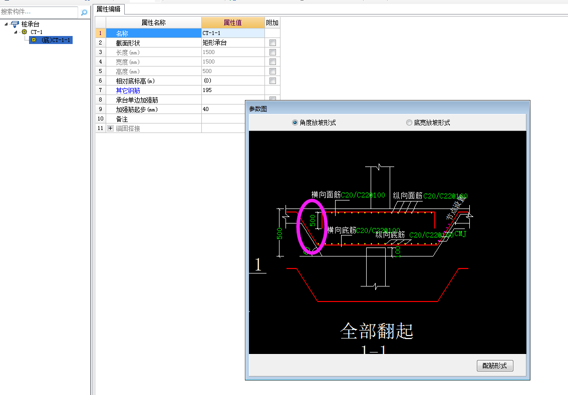The width and height of the screenshot is (568, 395).
Task: Click the 长度(mm) value 1500
Action: pos(233,52)
